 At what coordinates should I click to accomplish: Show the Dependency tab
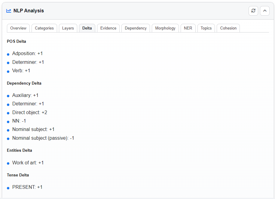click(136, 28)
